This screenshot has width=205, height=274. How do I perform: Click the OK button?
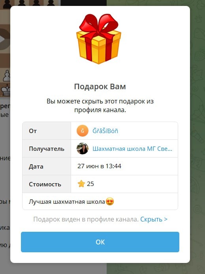click(x=100, y=242)
